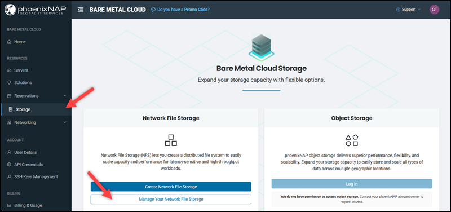Viewport: 451px width, 212px height.
Task: Open the GT user avatar menu
Action: click(x=434, y=10)
